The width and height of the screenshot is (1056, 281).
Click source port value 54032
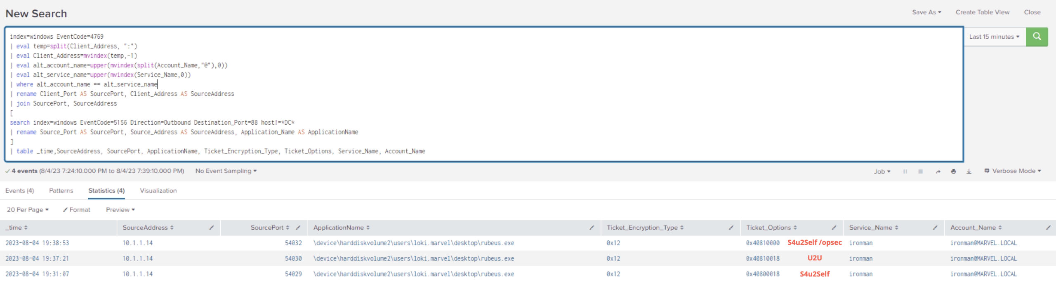point(293,243)
